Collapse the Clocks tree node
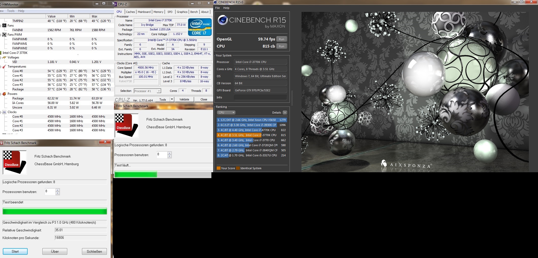The width and height of the screenshot is (538, 258). [x=1, y=112]
